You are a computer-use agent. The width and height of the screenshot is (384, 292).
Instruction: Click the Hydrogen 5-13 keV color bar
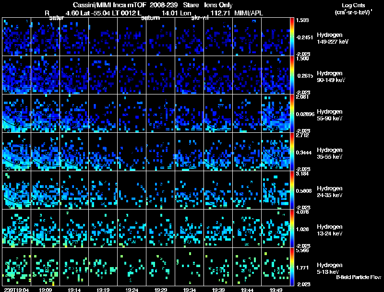tap(292, 267)
